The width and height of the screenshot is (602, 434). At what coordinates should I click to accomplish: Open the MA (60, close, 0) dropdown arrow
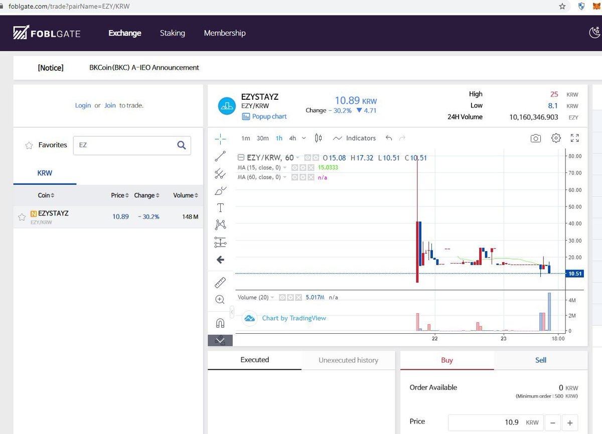pos(285,177)
